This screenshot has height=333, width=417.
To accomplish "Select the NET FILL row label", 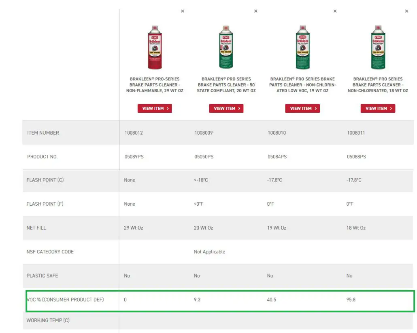I will pyautogui.click(x=36, y=228).
